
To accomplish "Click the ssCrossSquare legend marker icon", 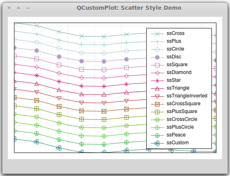I will coord(157,104).
